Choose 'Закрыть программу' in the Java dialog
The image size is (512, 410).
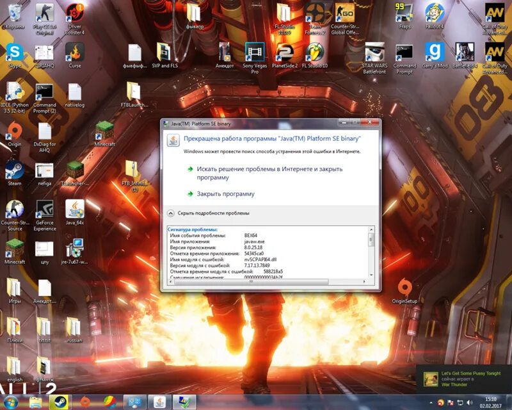[221, 194]
